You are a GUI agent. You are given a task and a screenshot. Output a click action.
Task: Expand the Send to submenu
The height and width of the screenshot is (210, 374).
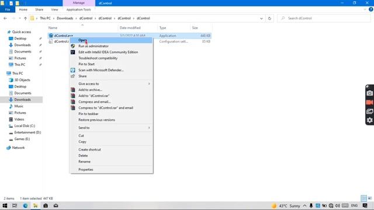tap(111, 128)
